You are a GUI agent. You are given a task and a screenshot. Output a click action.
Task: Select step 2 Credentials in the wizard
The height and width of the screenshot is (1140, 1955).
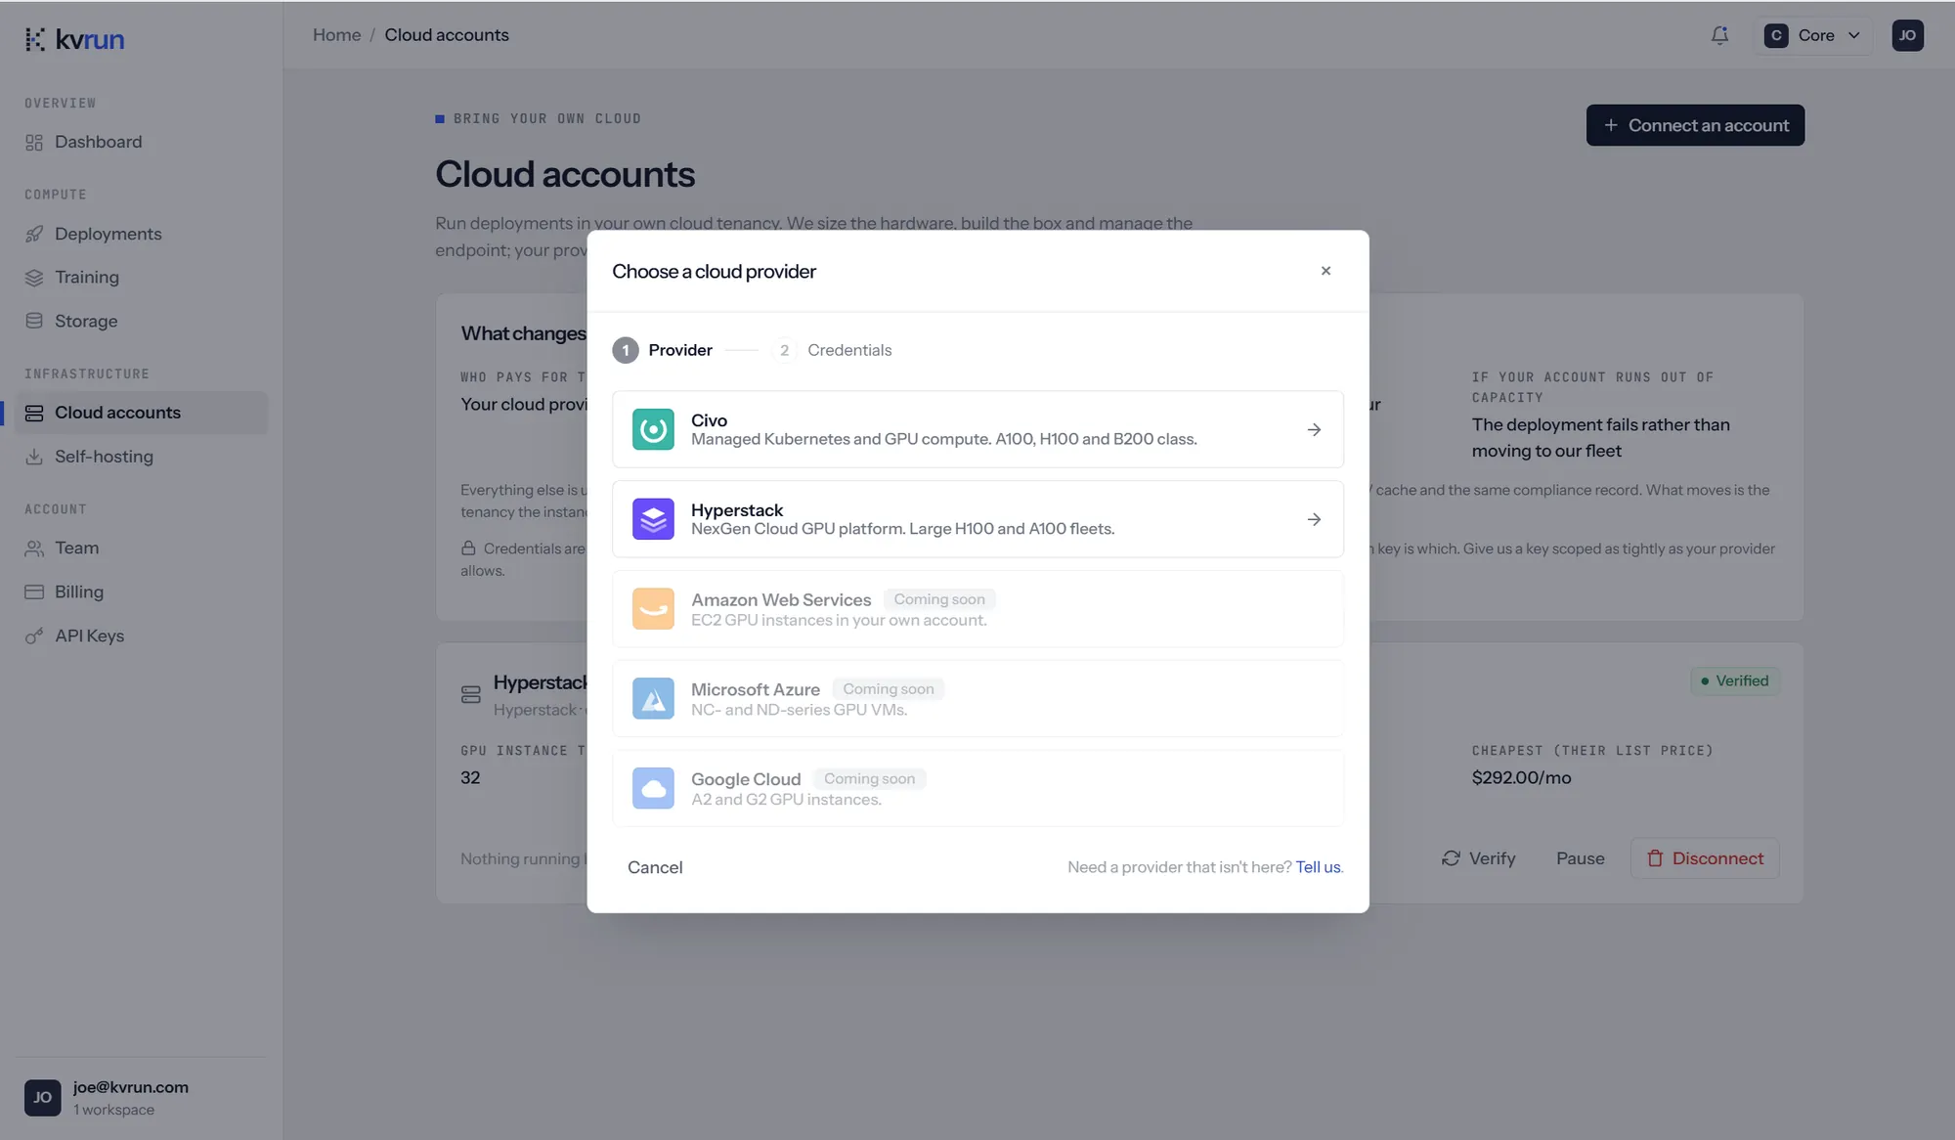[832, 350]
